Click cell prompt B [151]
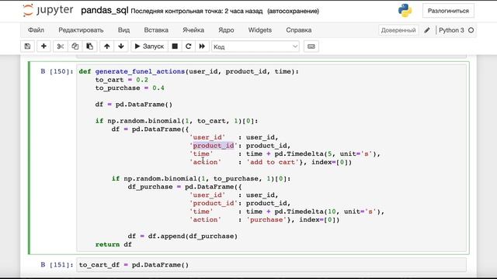Screen dimensions: 497x279 57,265
